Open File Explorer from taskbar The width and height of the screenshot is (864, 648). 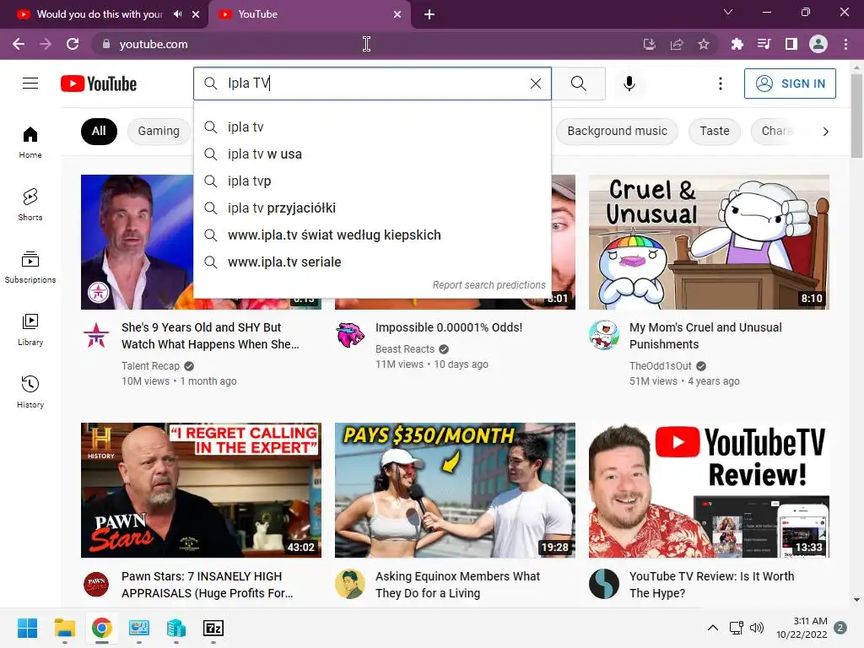pos(64,628)
